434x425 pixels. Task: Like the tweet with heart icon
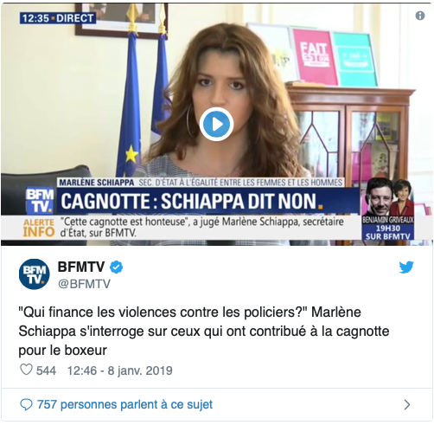[26, 370]
